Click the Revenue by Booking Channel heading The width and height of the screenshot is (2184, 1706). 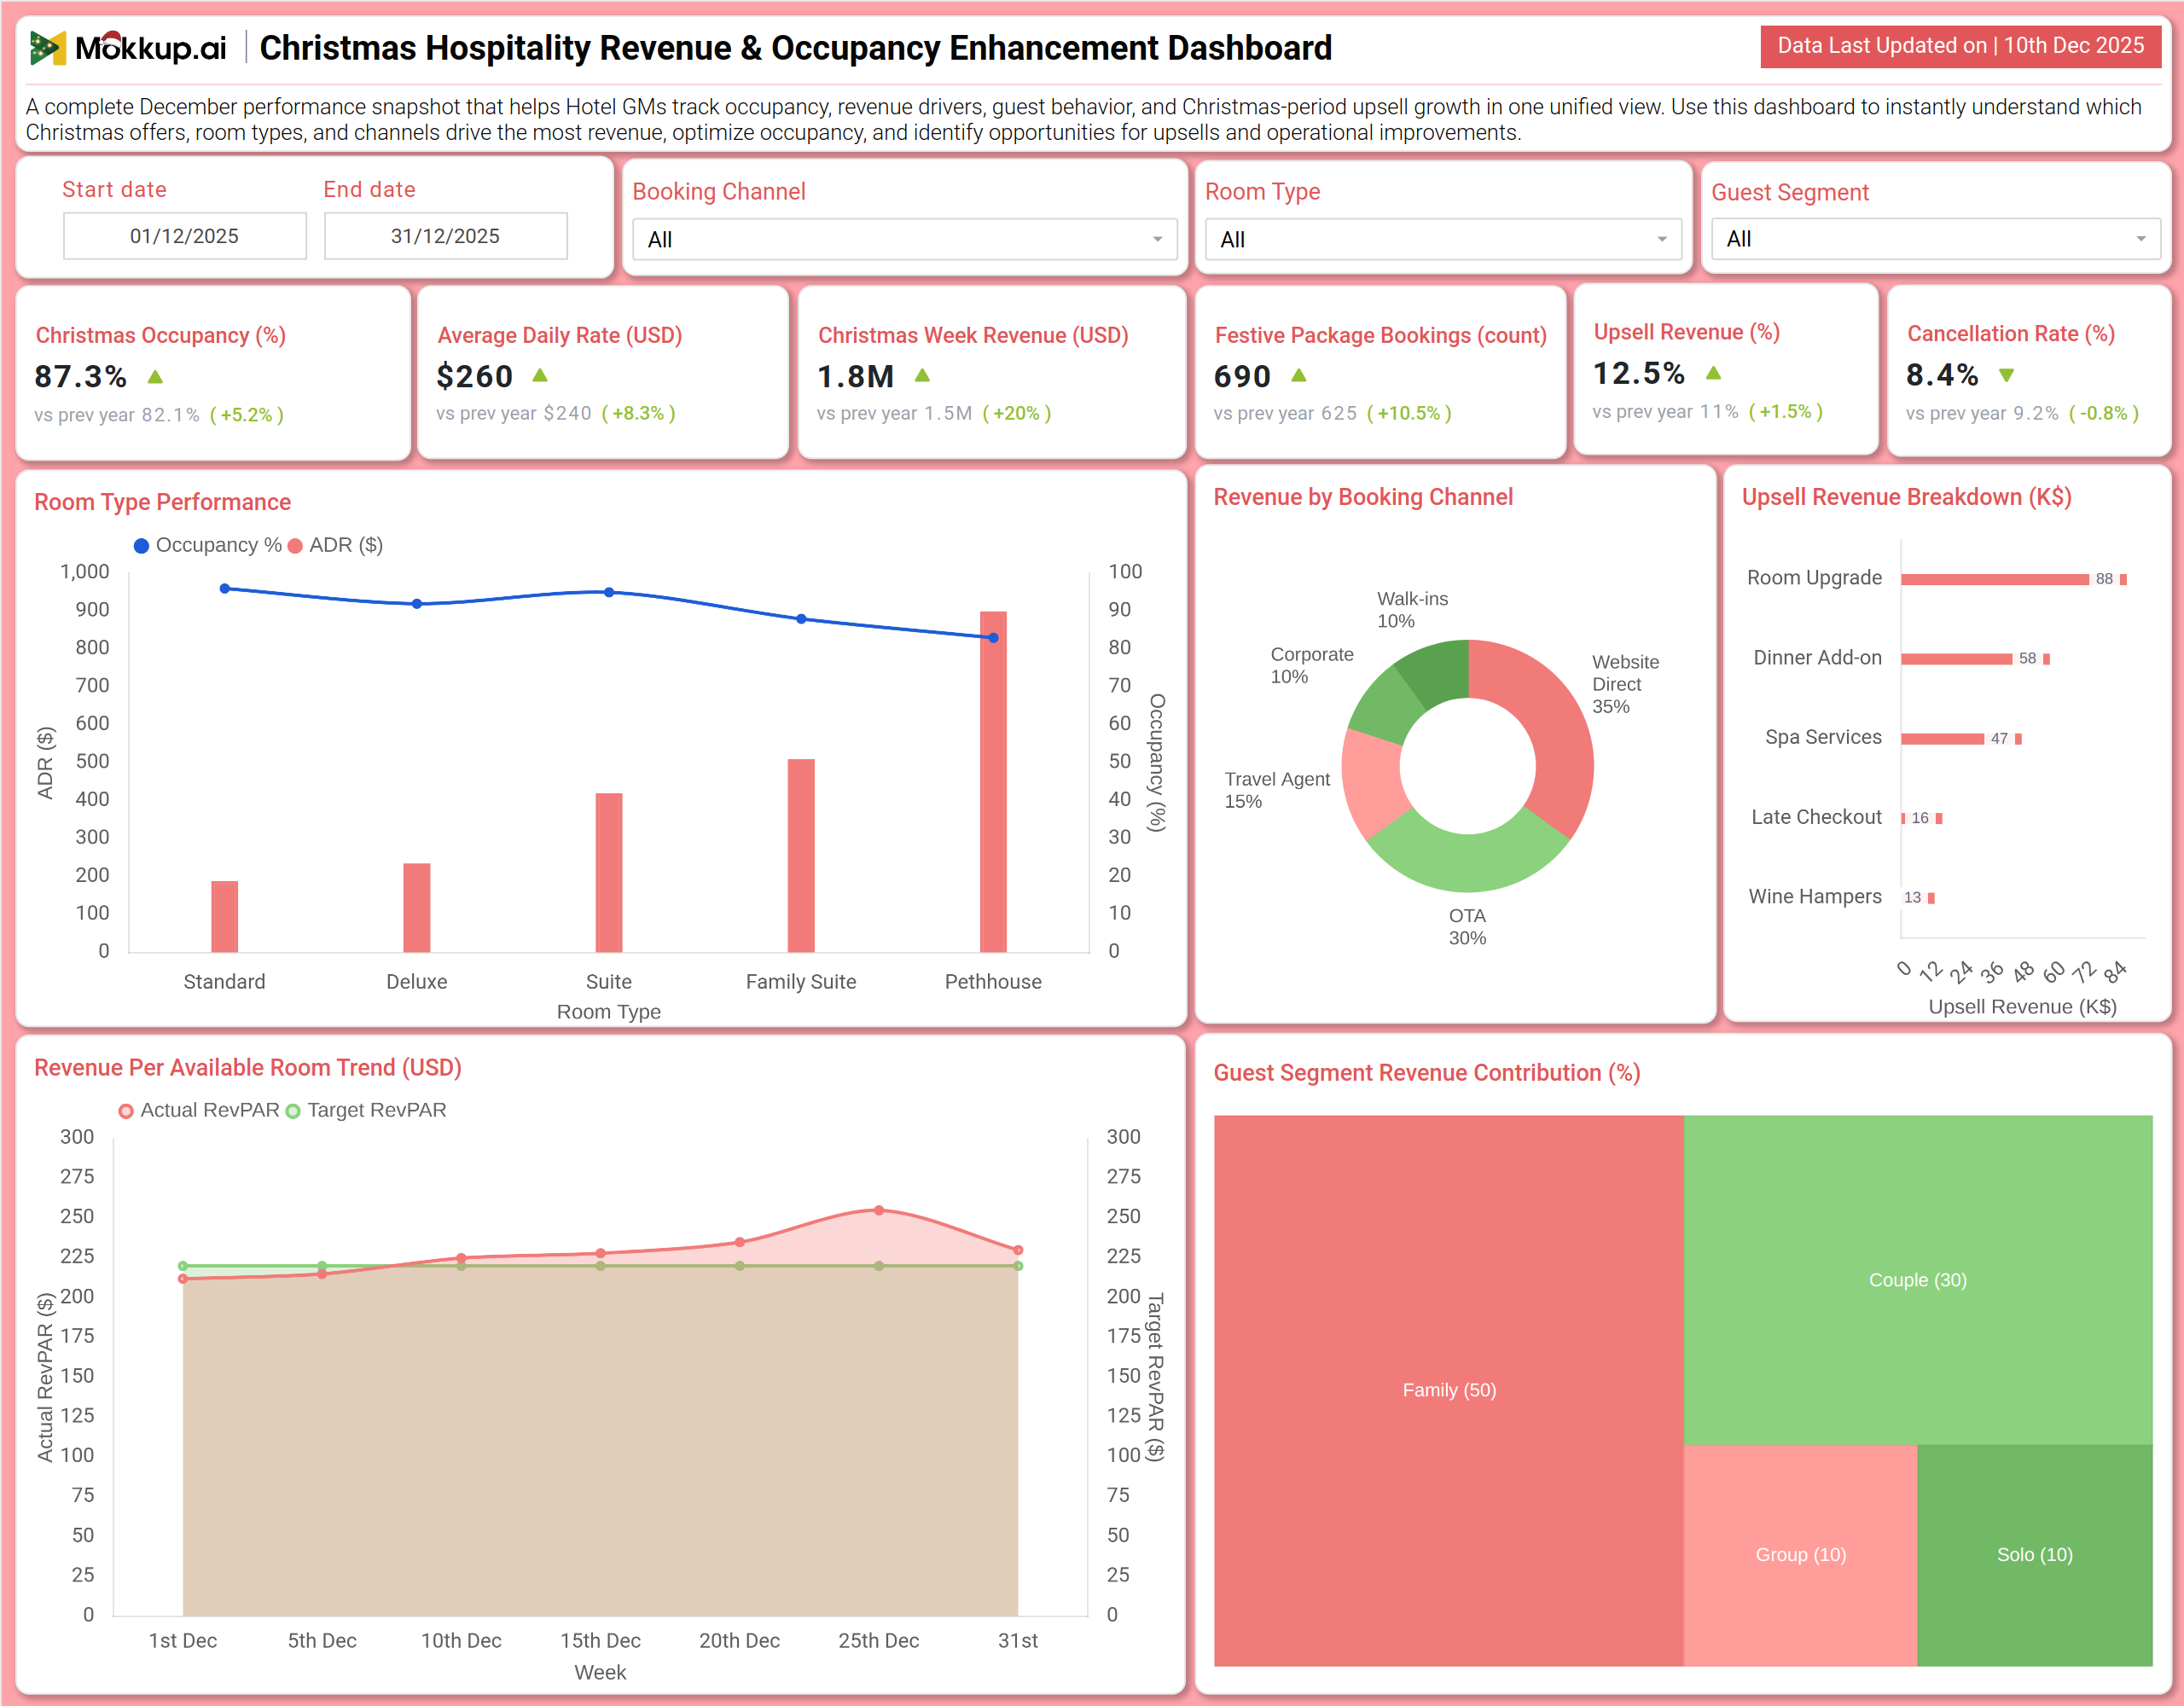(1363, 497)
